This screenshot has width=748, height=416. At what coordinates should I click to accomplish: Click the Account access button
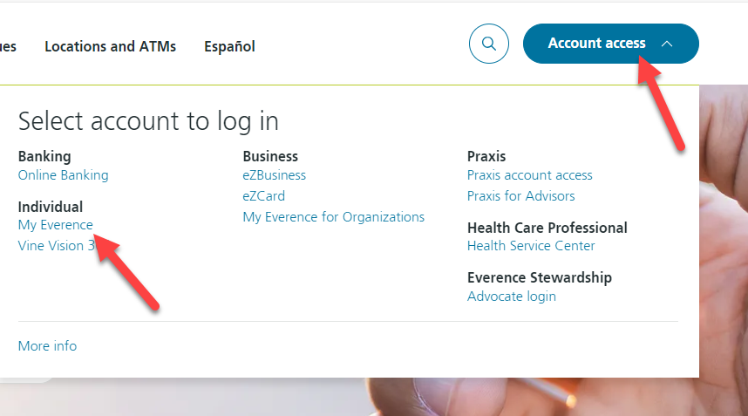pyautogui.click(x=610, y=44)
